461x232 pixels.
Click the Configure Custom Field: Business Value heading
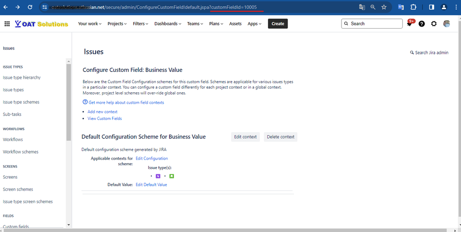coord(132,70)
